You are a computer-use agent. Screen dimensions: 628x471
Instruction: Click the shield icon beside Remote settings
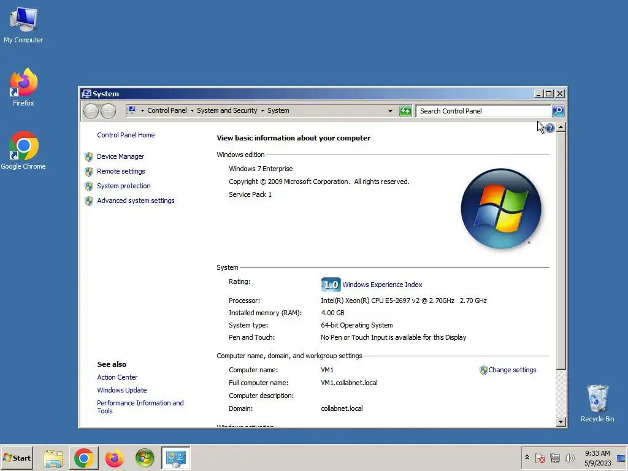pos(89,172)
